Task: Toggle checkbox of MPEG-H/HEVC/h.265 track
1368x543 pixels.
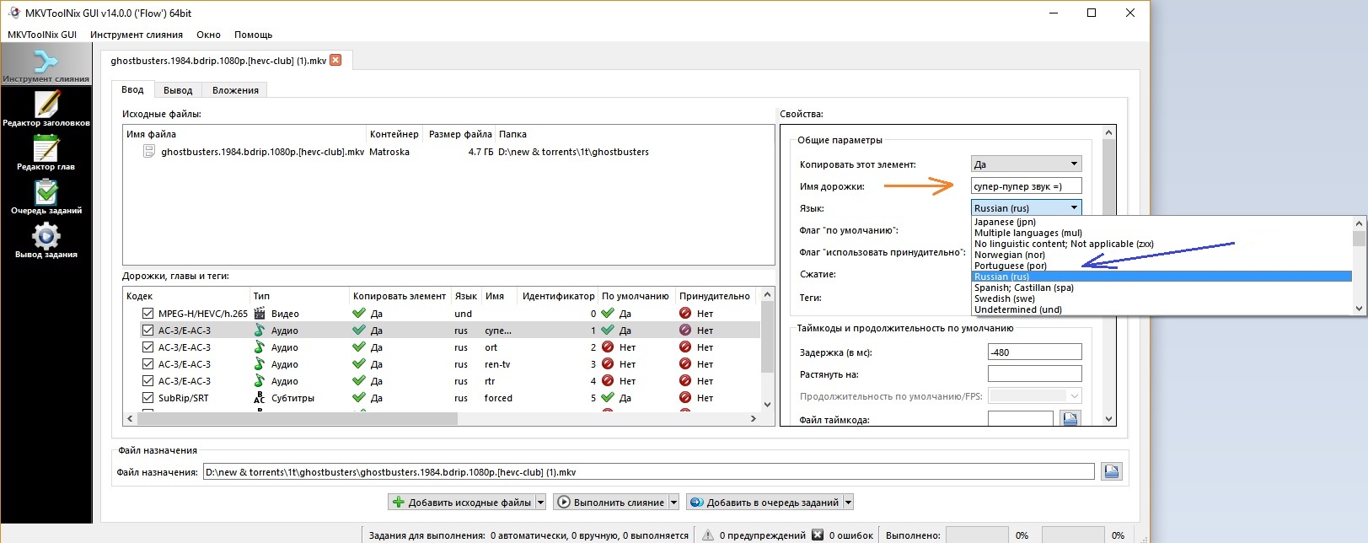Action: [148, 314]
